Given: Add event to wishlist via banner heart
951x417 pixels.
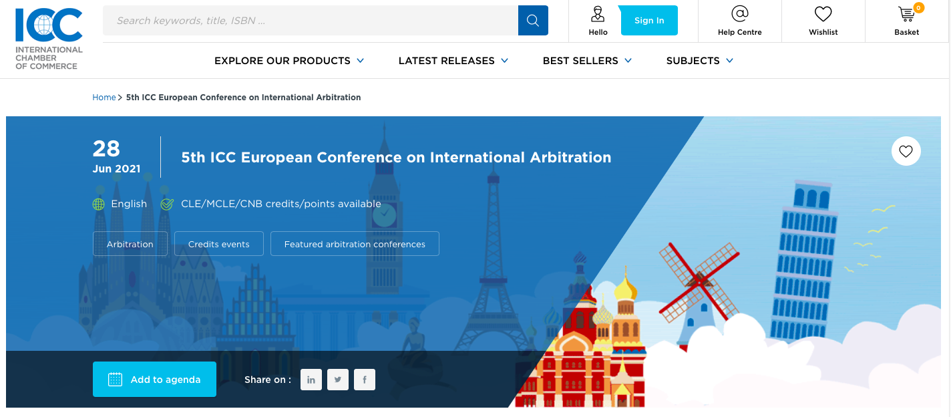Looking at the screenshot, I should pos(906,151).
